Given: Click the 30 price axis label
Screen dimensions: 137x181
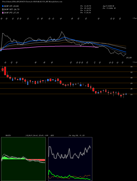Looking at the screenshot, I should click(131, 78).
